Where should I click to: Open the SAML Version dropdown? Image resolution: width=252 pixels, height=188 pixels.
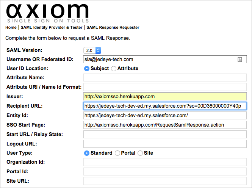click(x=92, y=50)
